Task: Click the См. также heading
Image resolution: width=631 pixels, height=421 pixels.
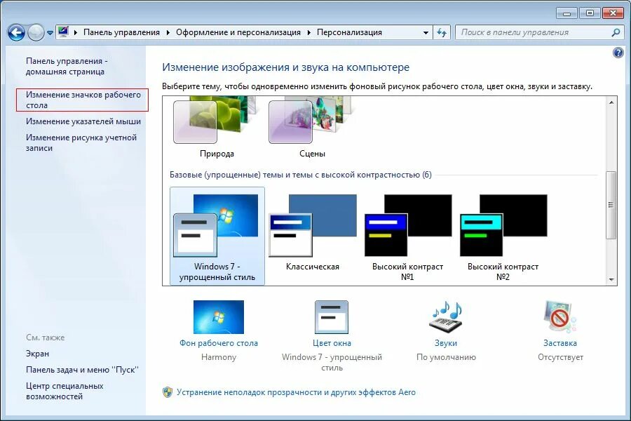Action: [45, 338]
